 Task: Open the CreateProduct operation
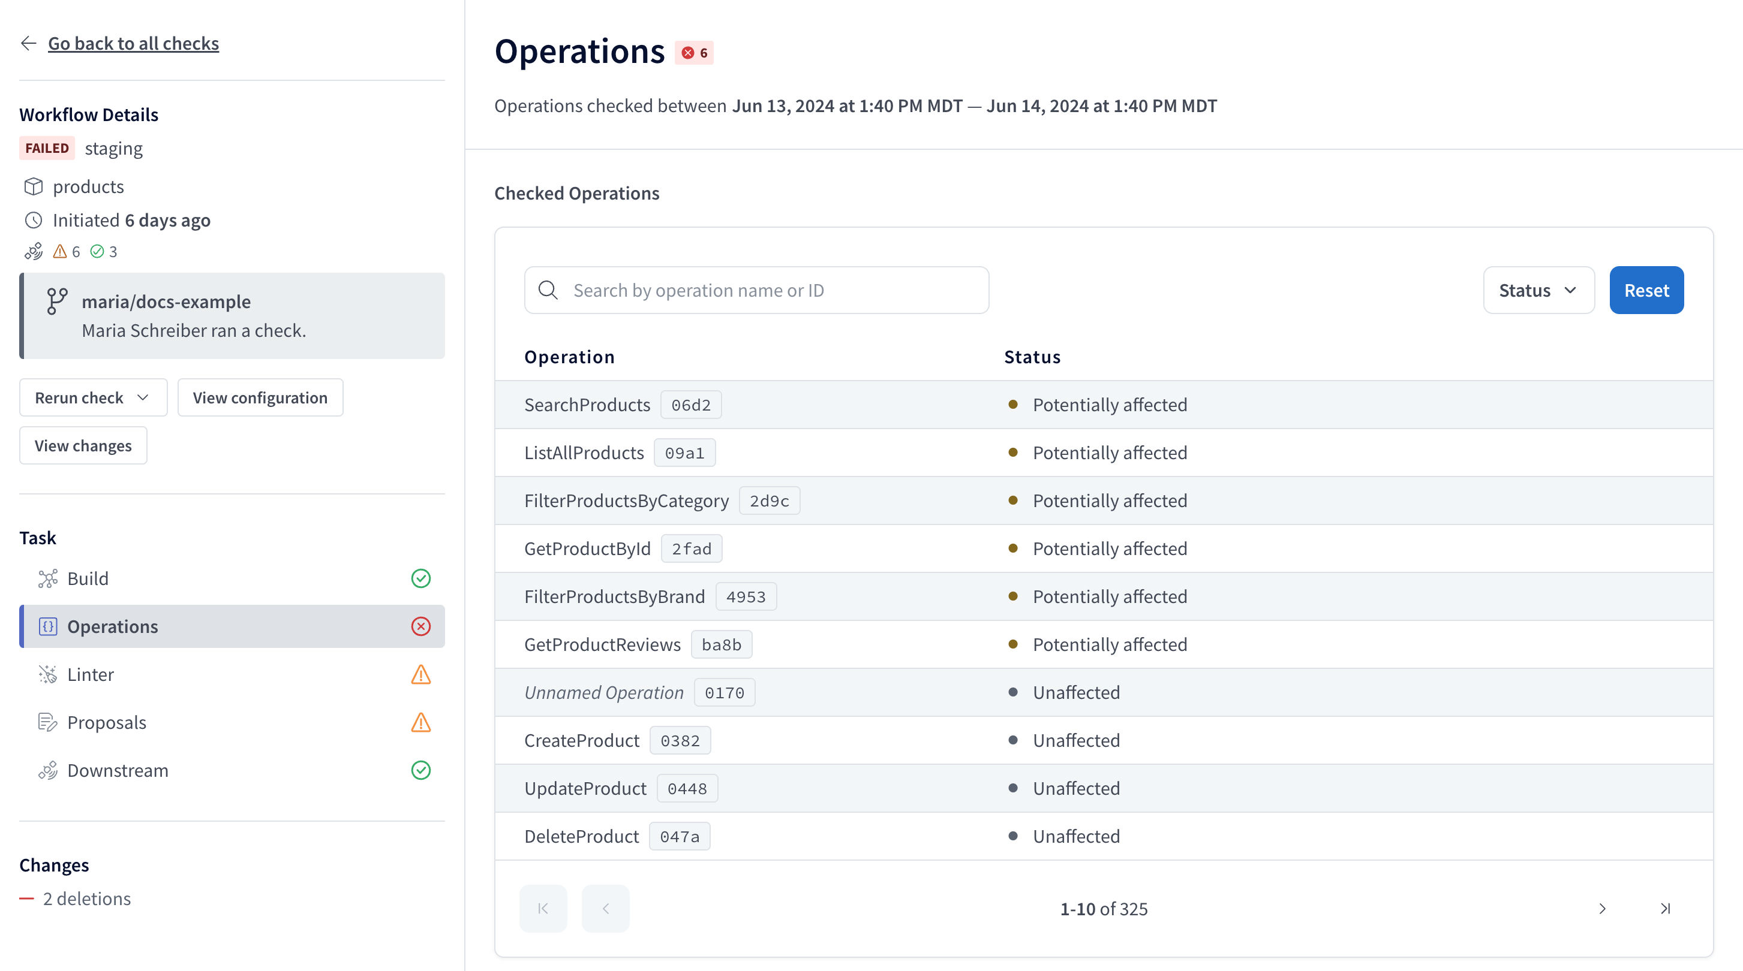[x=1104, y=741]
